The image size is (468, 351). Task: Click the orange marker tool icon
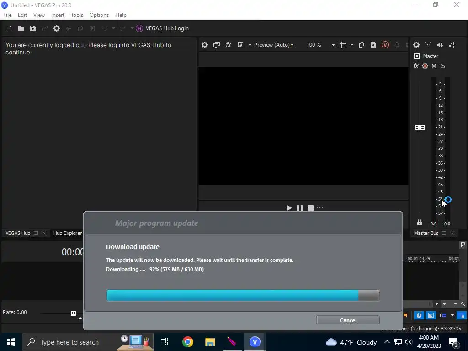(x=405, y=315)
